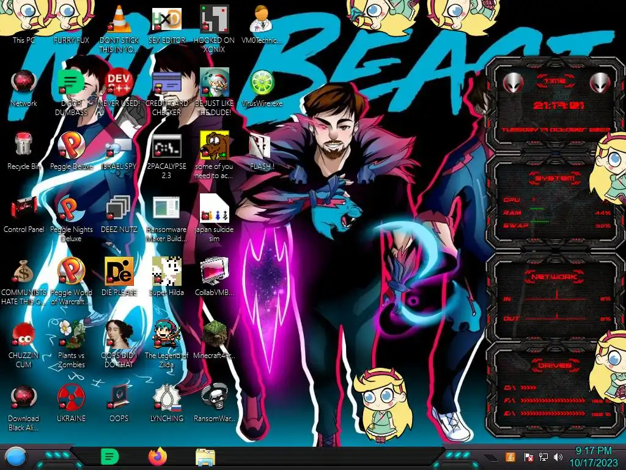Open the UKRAINE radiation symbol icon
This screenshot has width=626, height=470.
point(71,403)
